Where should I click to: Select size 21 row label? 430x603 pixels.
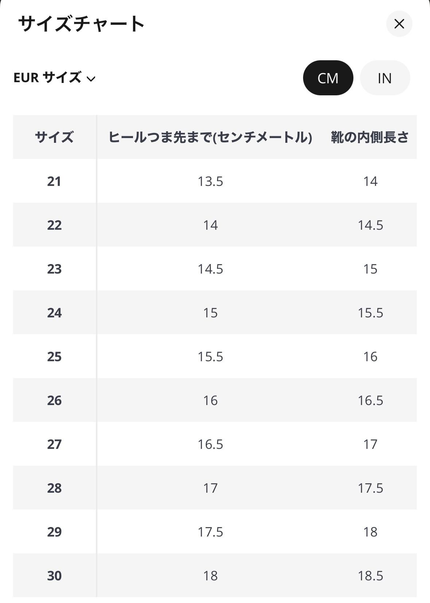coord(54,181)
